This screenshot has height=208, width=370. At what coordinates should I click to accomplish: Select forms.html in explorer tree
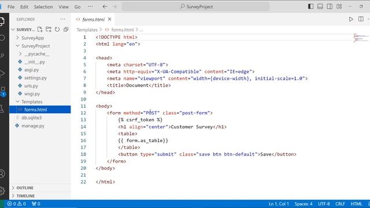coord(40,109)
